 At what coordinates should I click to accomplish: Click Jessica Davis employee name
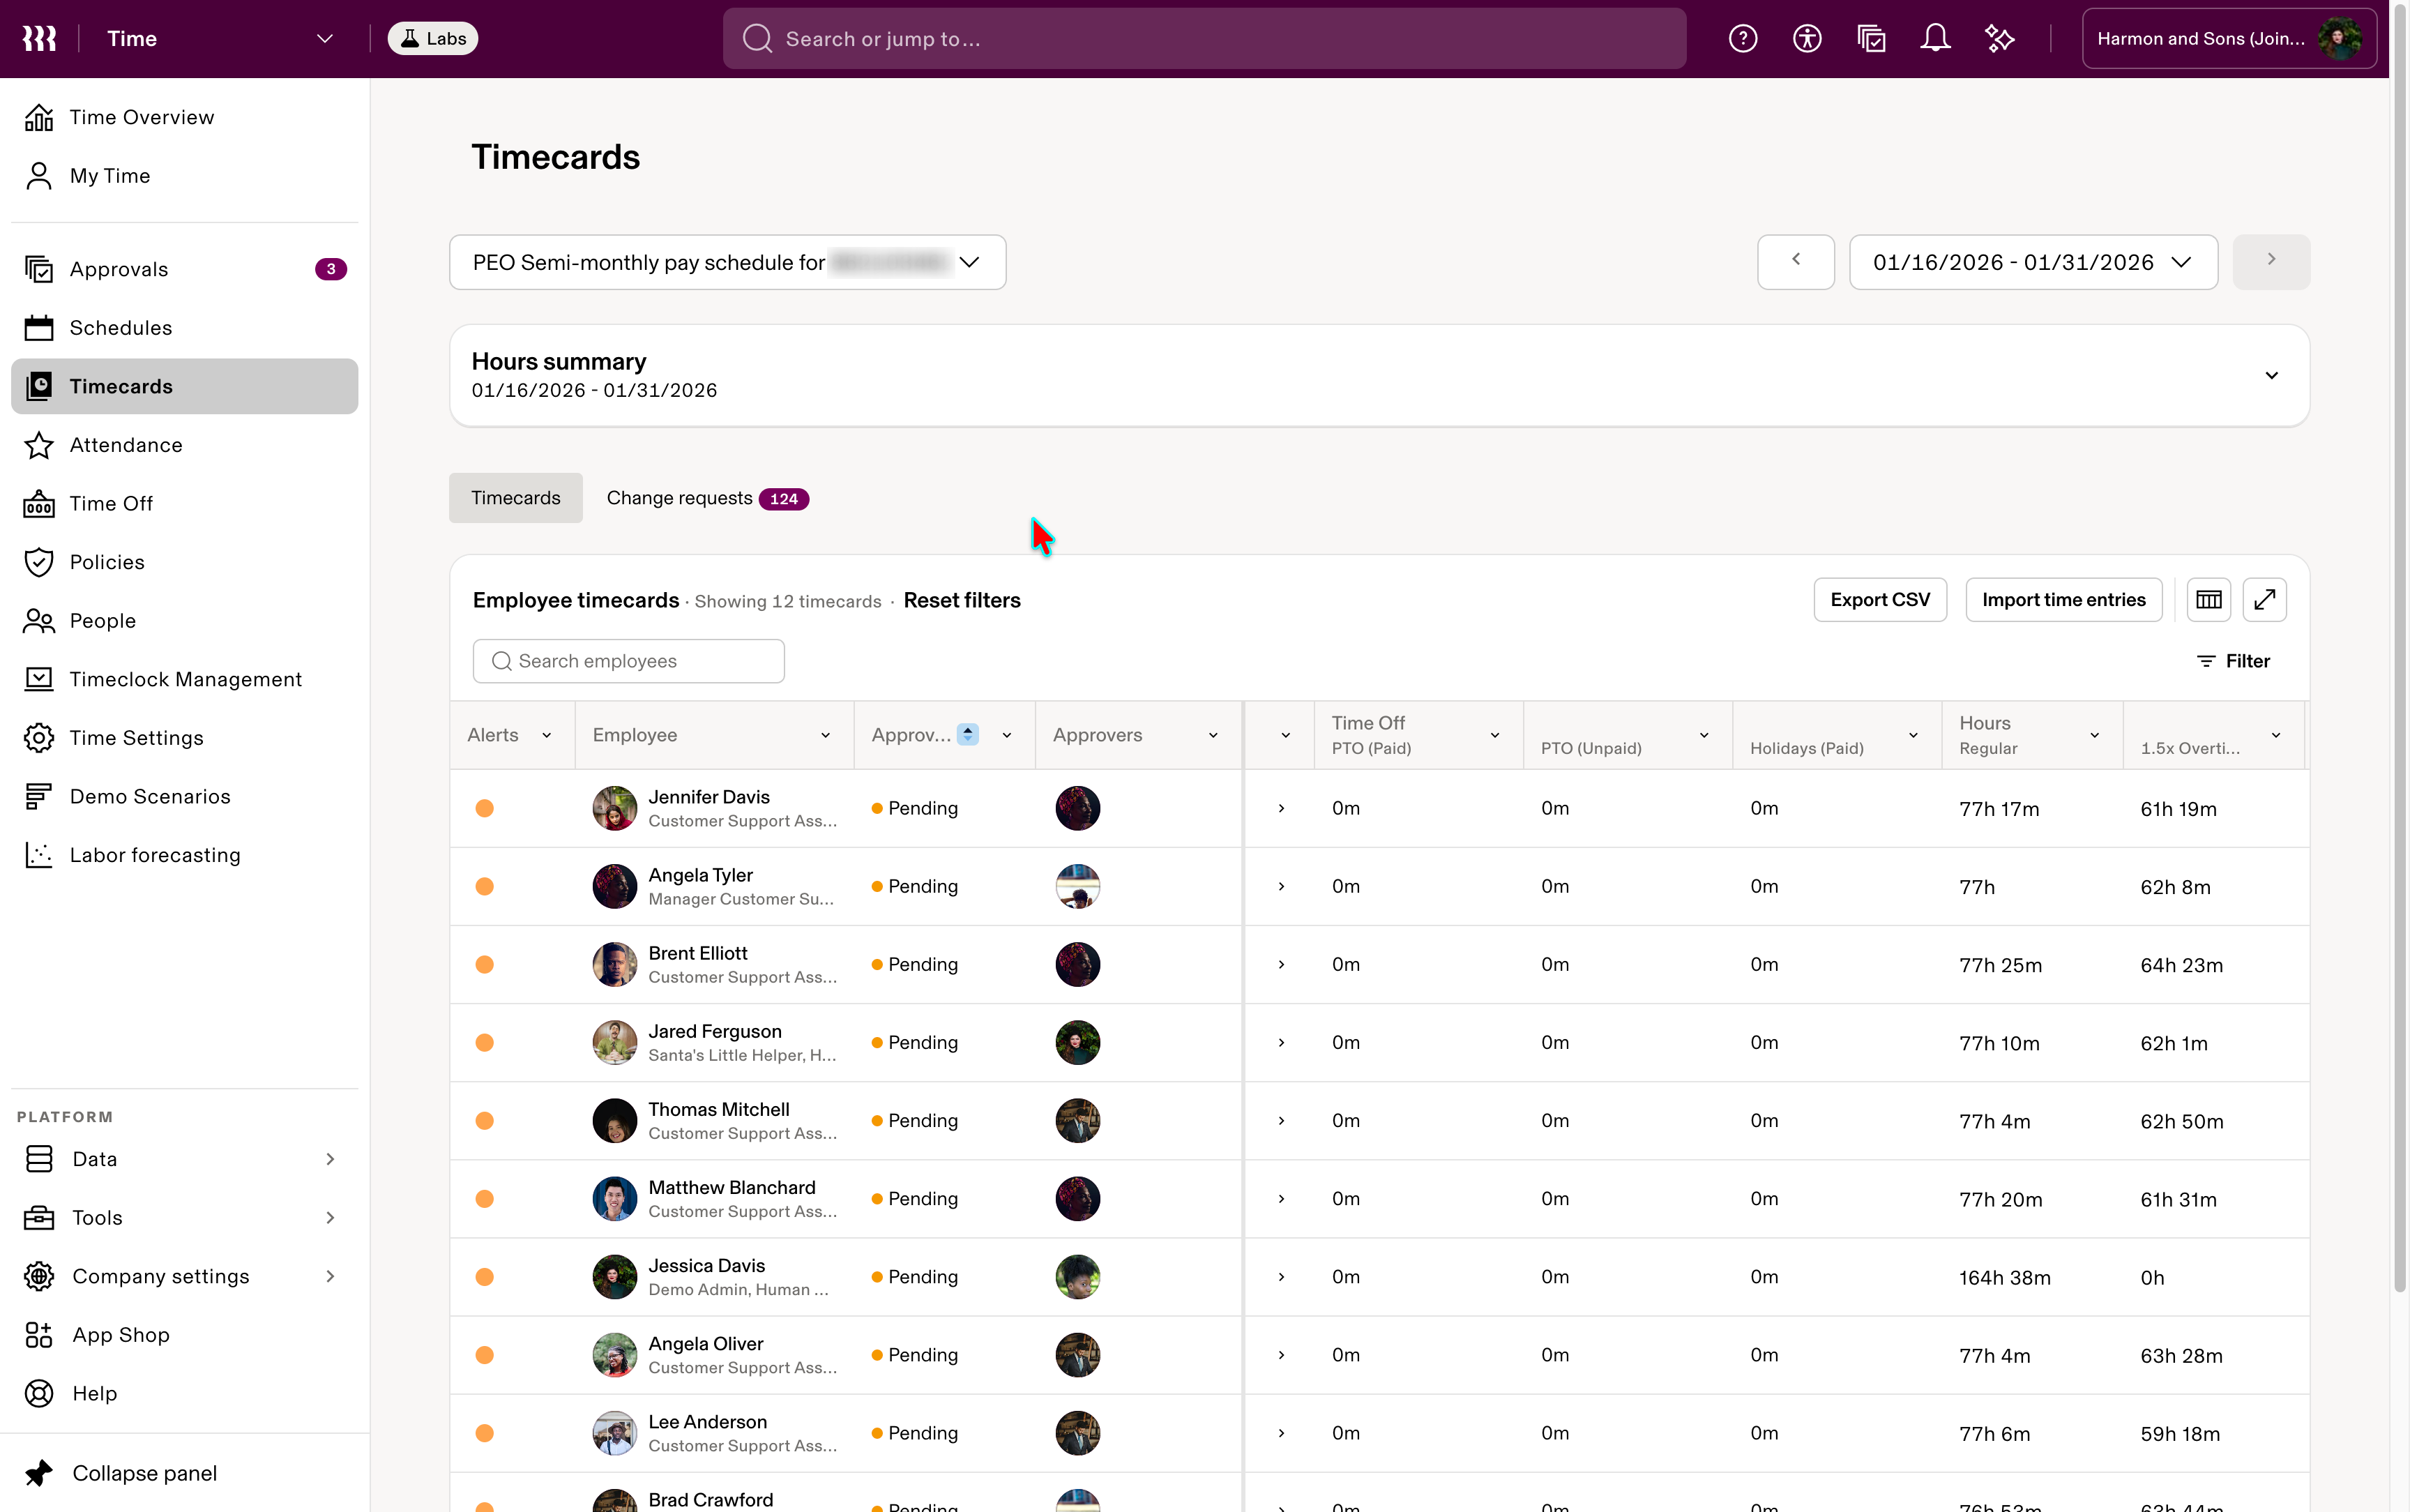(706, 1265)
